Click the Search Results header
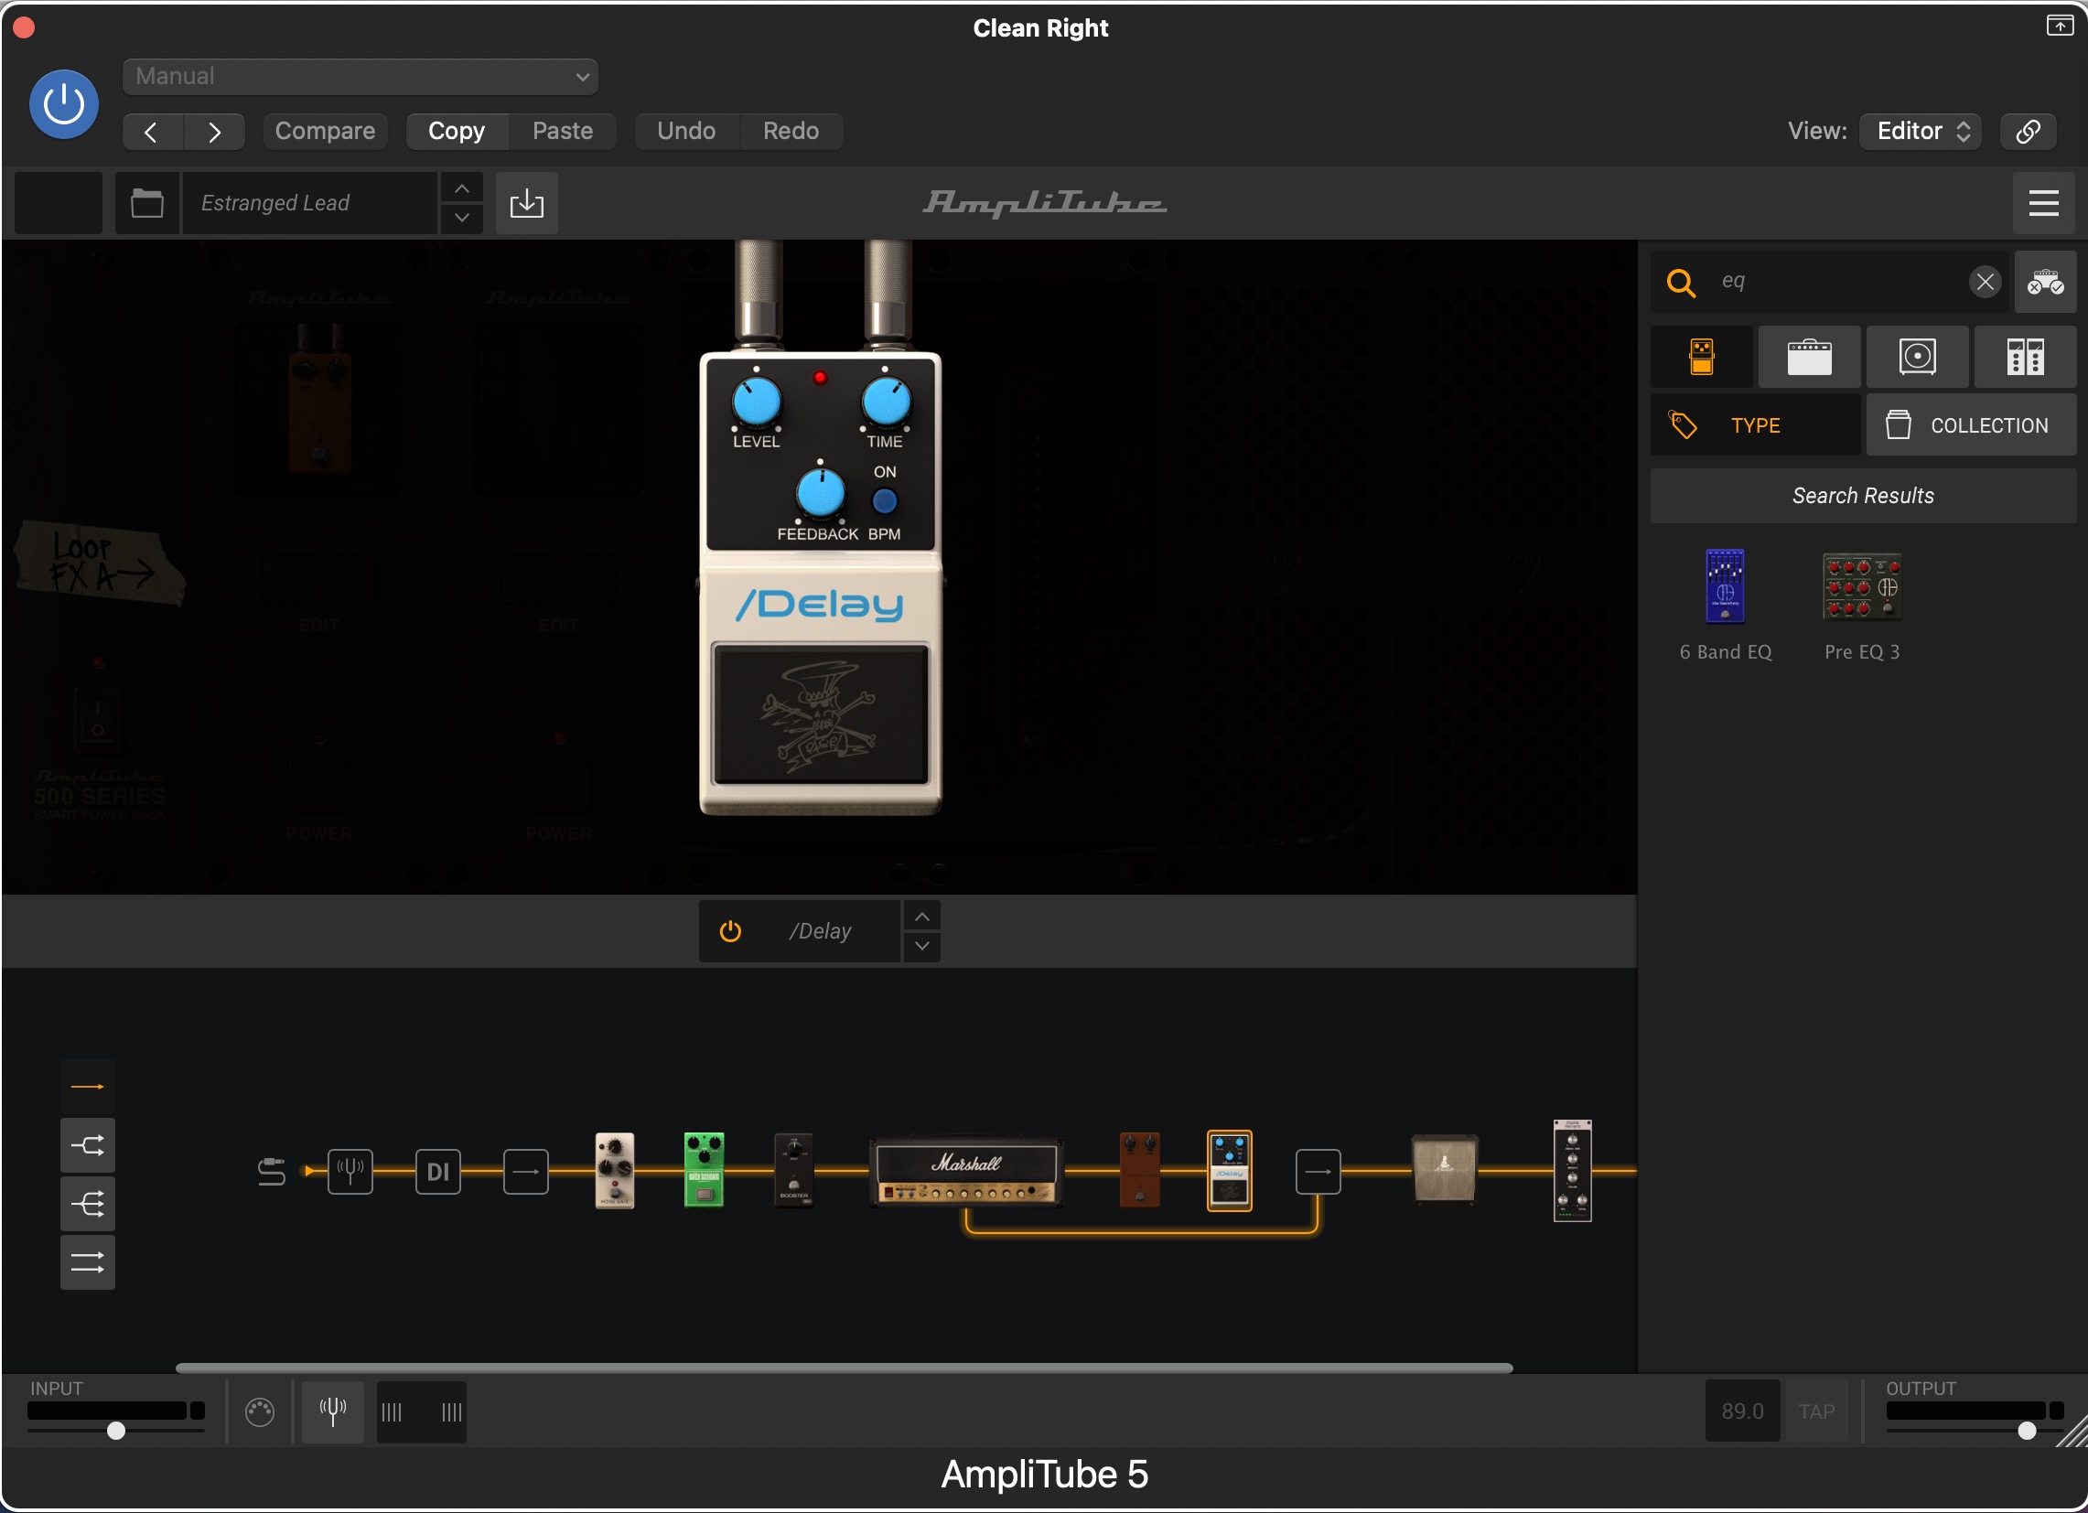The image size is (2088, 1513). coord(1862,496)
